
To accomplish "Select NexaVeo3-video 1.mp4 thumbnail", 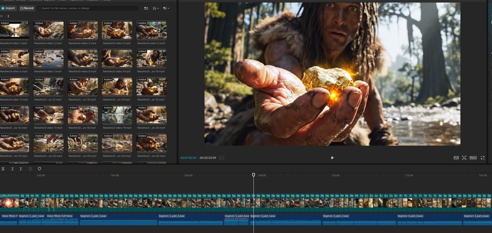I will [x=14, y=30].
